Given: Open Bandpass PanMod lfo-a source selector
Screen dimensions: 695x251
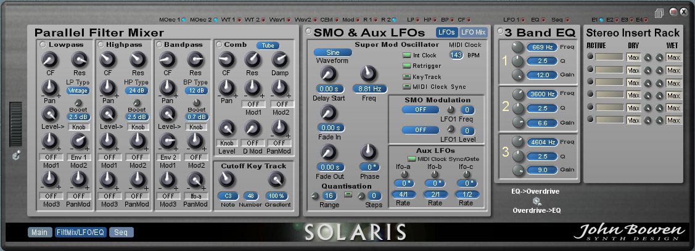Looking at the screenshot, I should pos(195,195).
